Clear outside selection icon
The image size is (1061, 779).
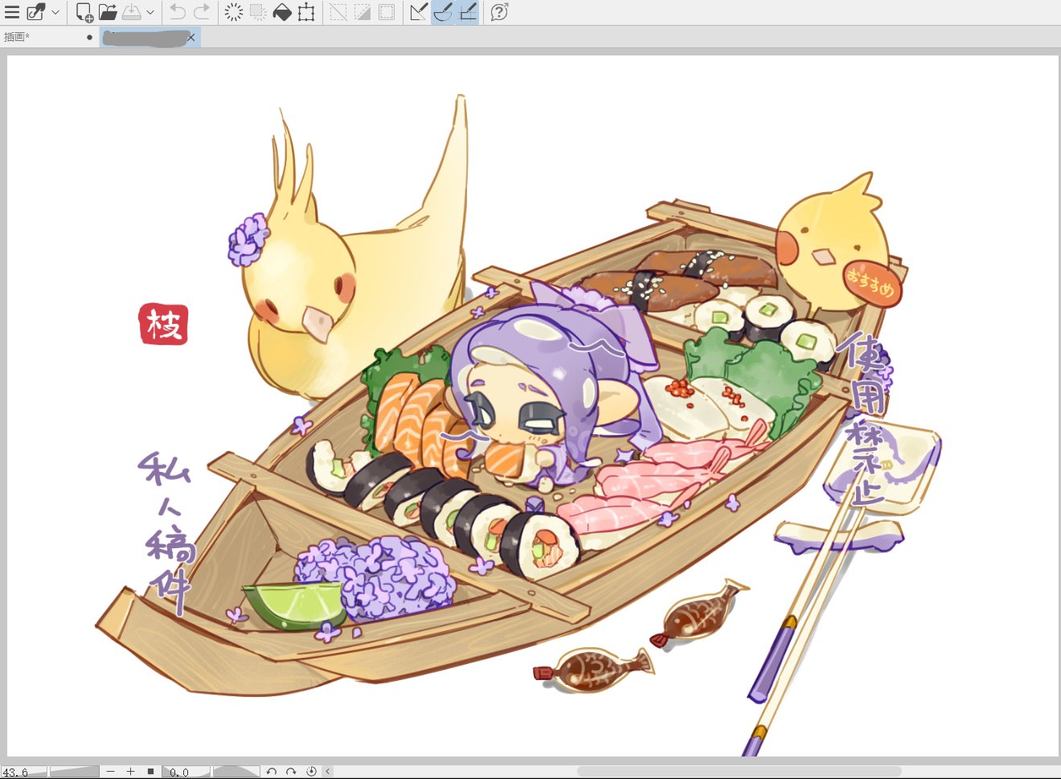[x=258, y=12]
